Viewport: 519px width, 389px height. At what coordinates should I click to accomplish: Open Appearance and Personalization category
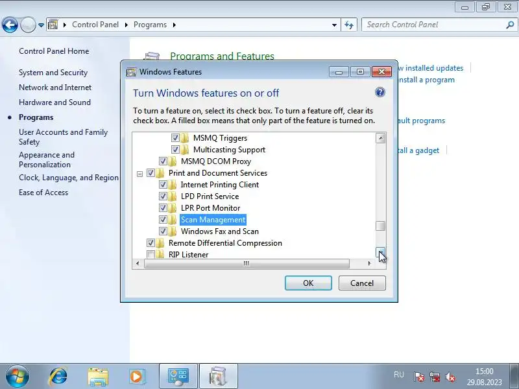click(47, 159)
